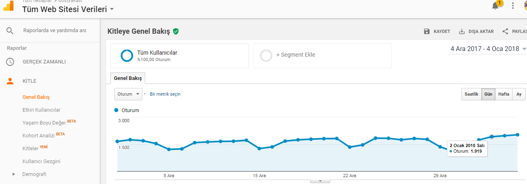The width and height of the screenshot is (527, 184).
Task: Select the Hafta time granularity
Action: (x=504, y=94)
